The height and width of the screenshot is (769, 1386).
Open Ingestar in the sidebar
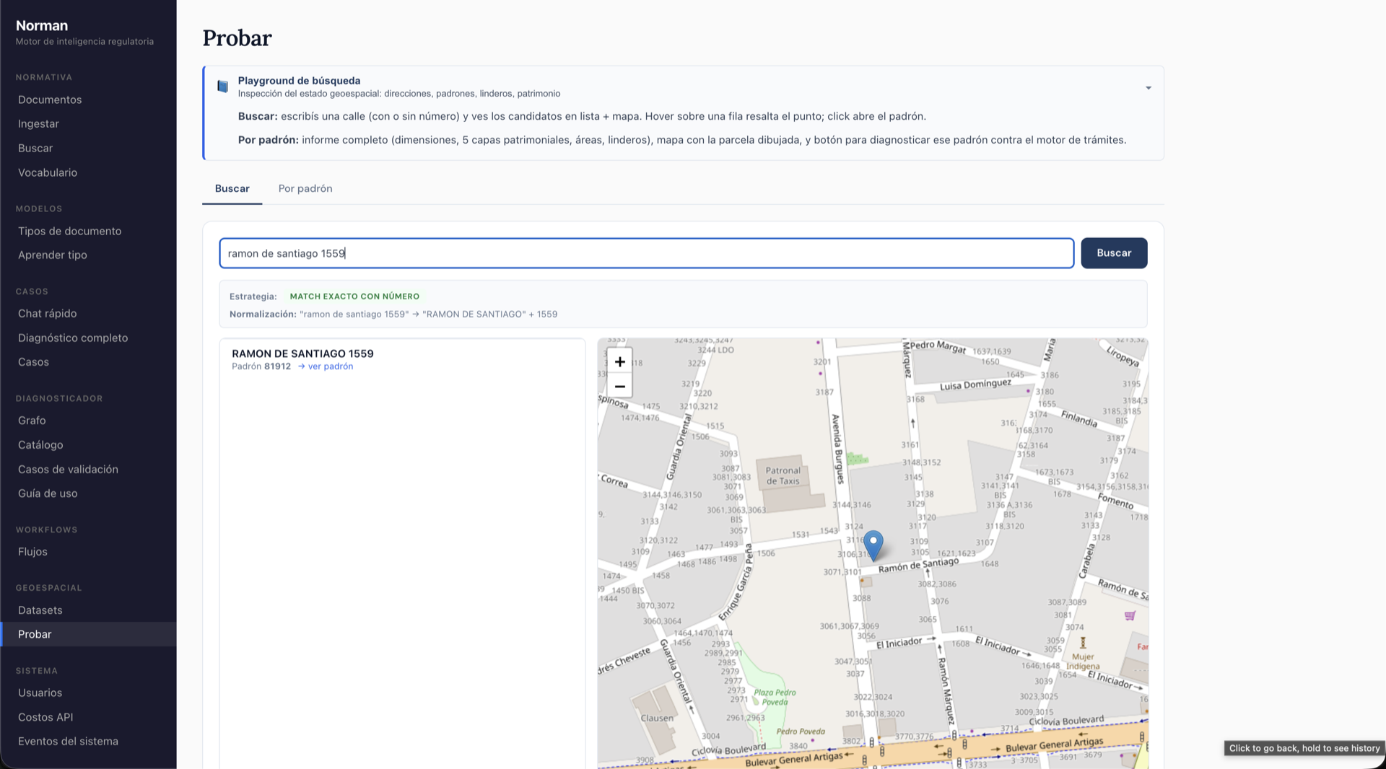point(38,124)
